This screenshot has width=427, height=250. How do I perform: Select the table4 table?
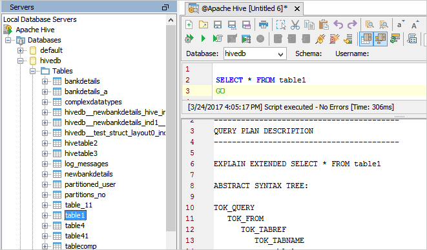(x=75, y=226)
